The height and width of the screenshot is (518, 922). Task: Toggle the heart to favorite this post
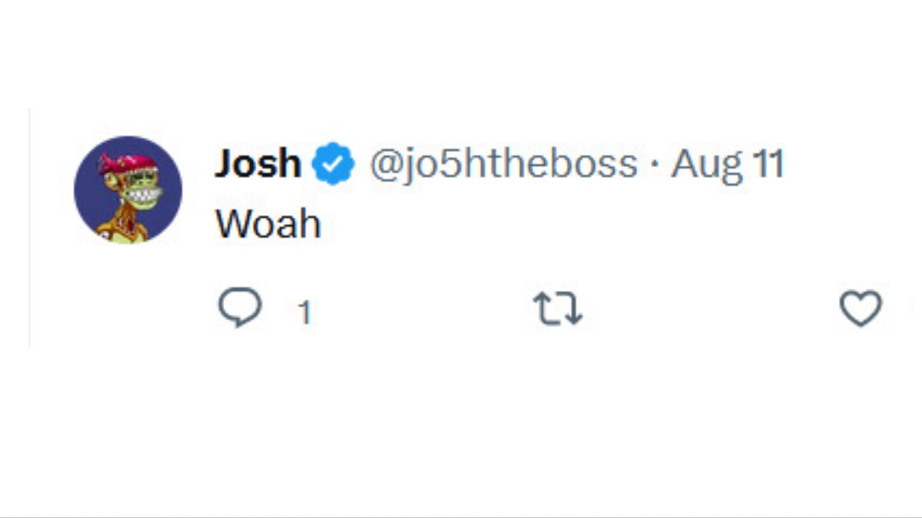coord(861,308)
